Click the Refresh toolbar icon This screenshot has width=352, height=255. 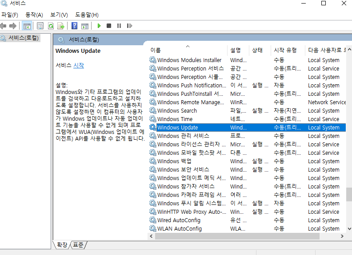(51, 26)
